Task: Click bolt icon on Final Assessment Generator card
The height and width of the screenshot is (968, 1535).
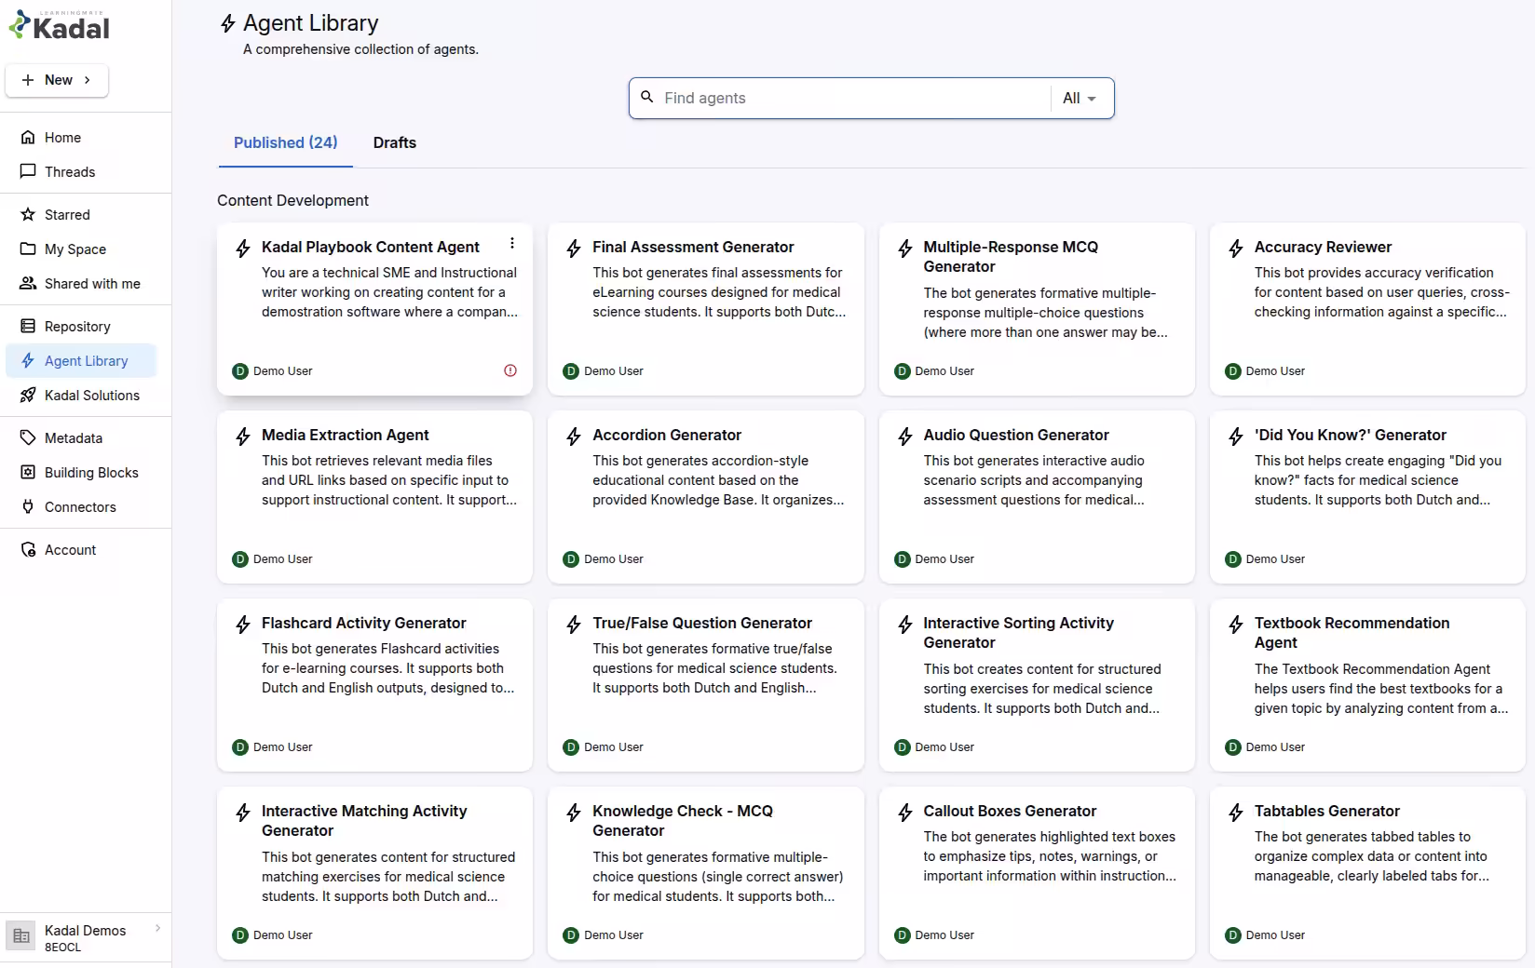Action: (x=574, y=249)
